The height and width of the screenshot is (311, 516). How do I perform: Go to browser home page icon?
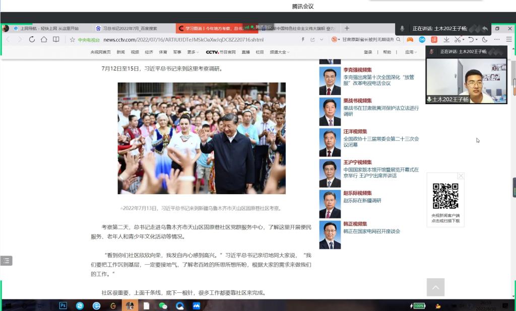pyautogui.click(x=44, y=40)
